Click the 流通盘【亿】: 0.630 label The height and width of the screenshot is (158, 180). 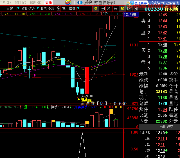pyautogui.click(x=103, y=103)
